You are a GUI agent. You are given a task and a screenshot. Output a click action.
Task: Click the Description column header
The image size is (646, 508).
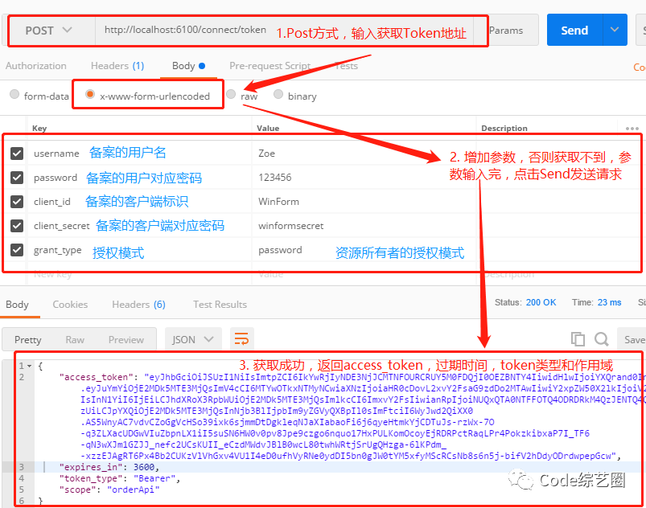504,129
